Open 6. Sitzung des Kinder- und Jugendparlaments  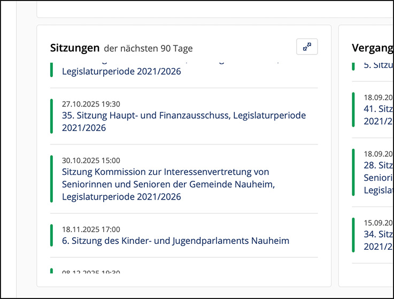[x=175, y=241]
